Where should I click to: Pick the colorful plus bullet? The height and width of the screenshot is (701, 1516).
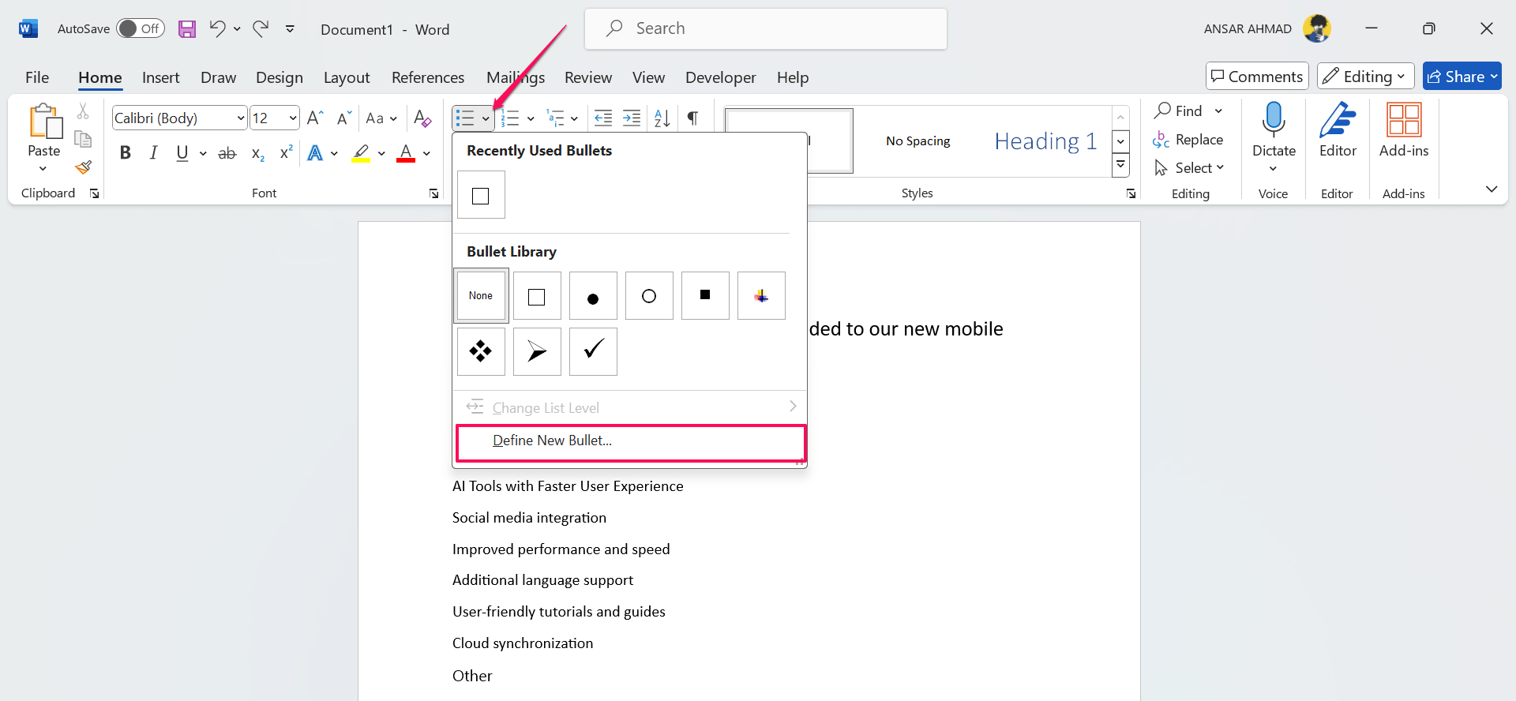tap(761, 295)
